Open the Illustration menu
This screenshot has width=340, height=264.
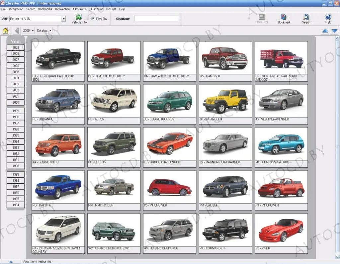point(96,9)
